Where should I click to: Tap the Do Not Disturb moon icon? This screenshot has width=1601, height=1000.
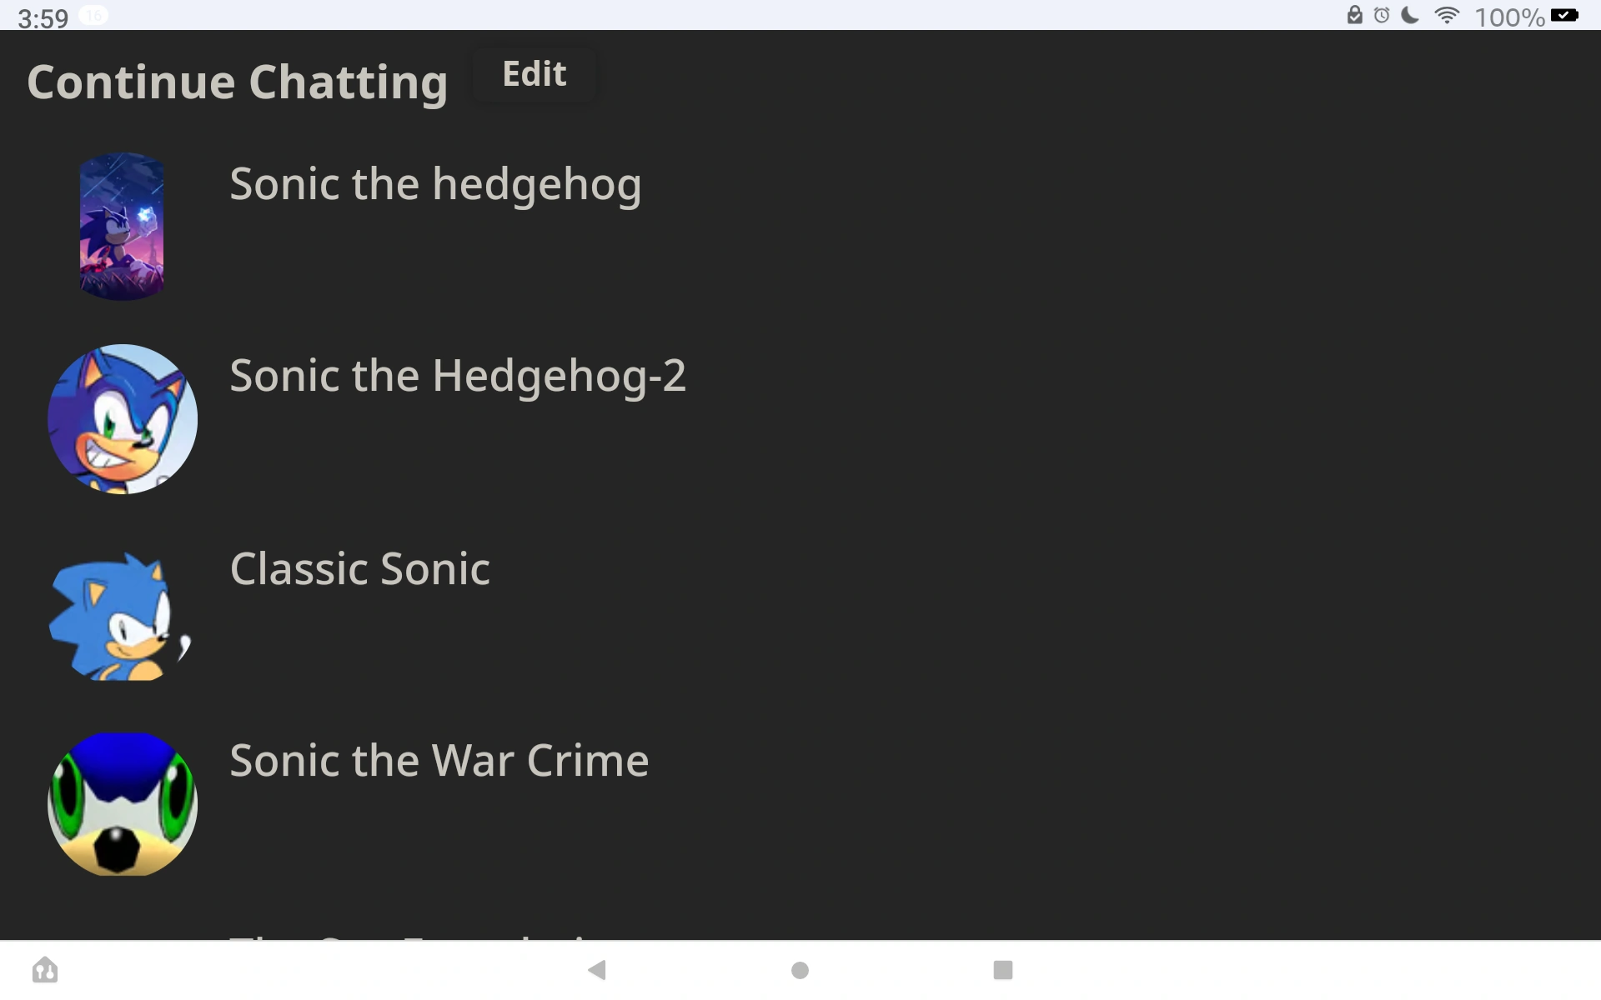click(x=1410, y=16)
